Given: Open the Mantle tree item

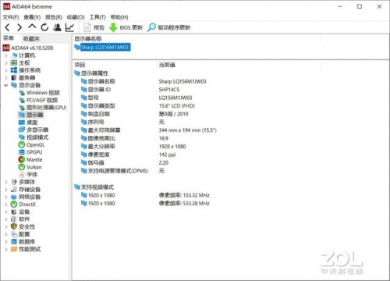Looking at the screenshot, I should click(x=30, y=159).
